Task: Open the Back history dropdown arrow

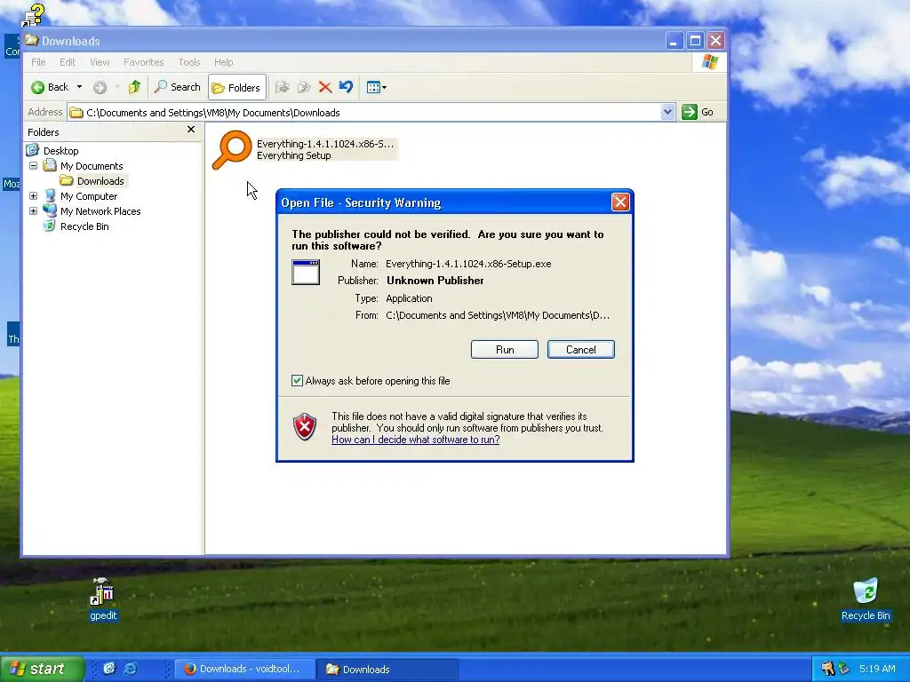Action: (x=79, y=87)
